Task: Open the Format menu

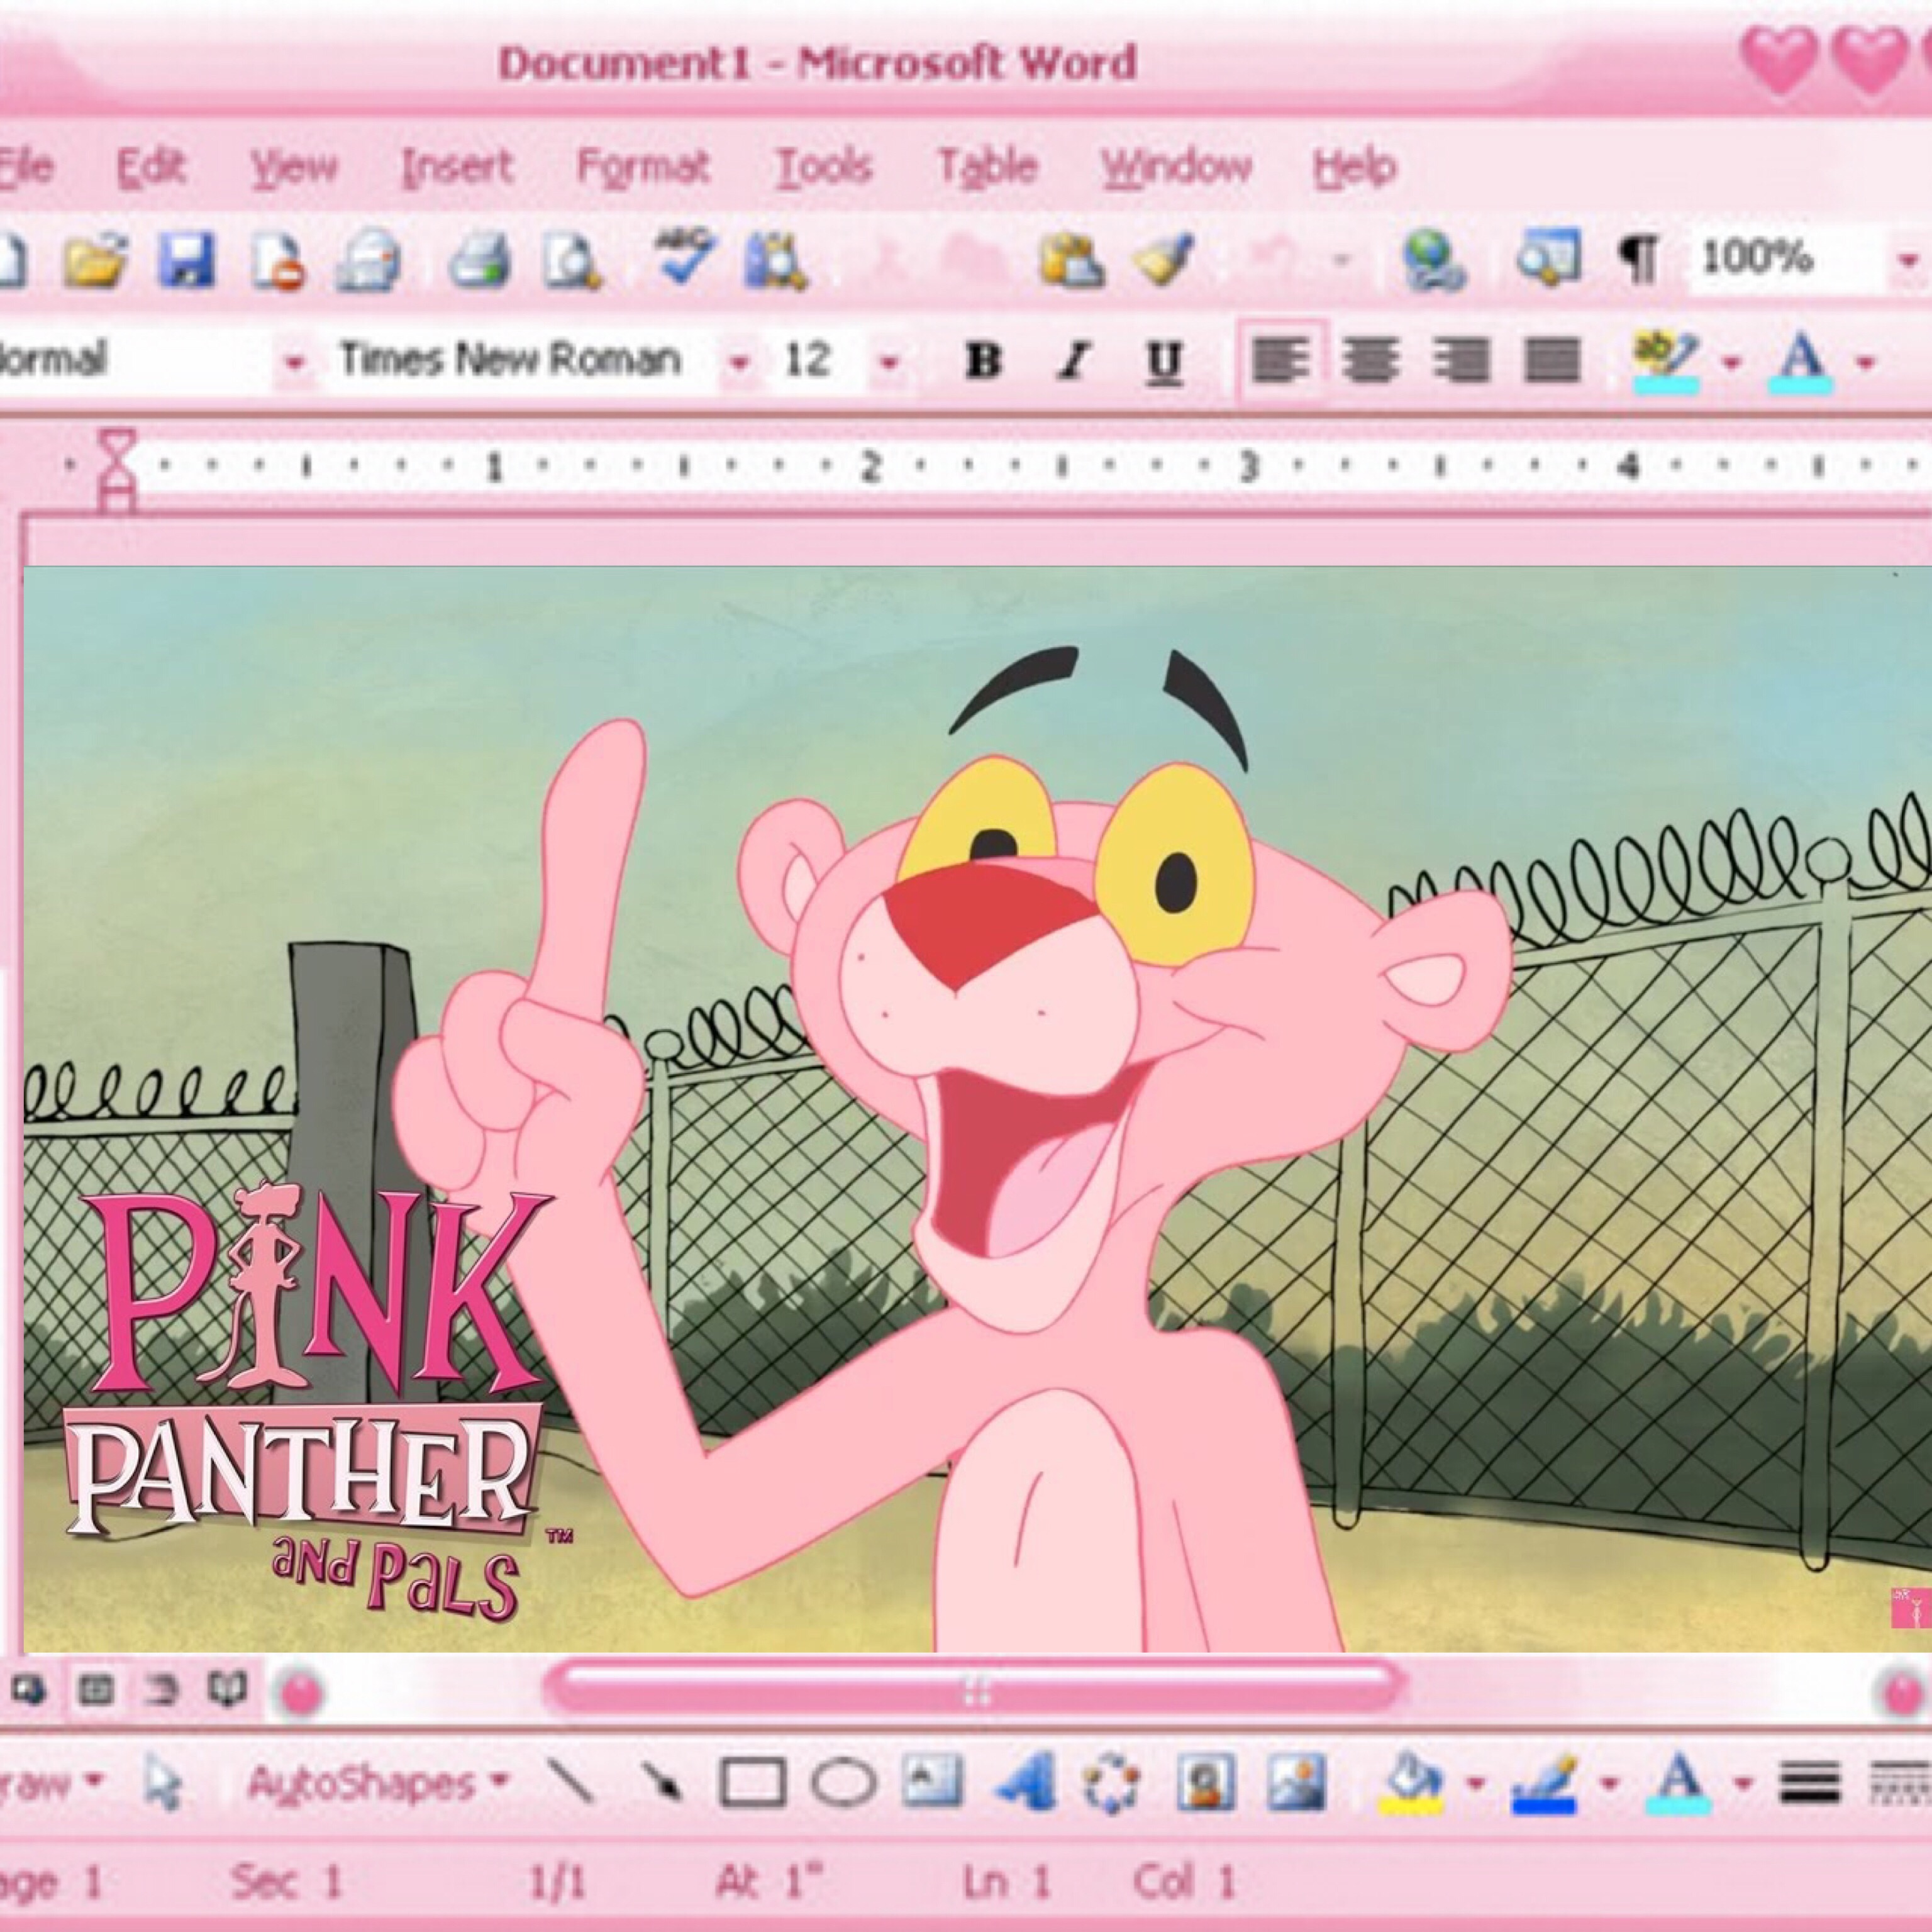Action: (x=643, y=166)
